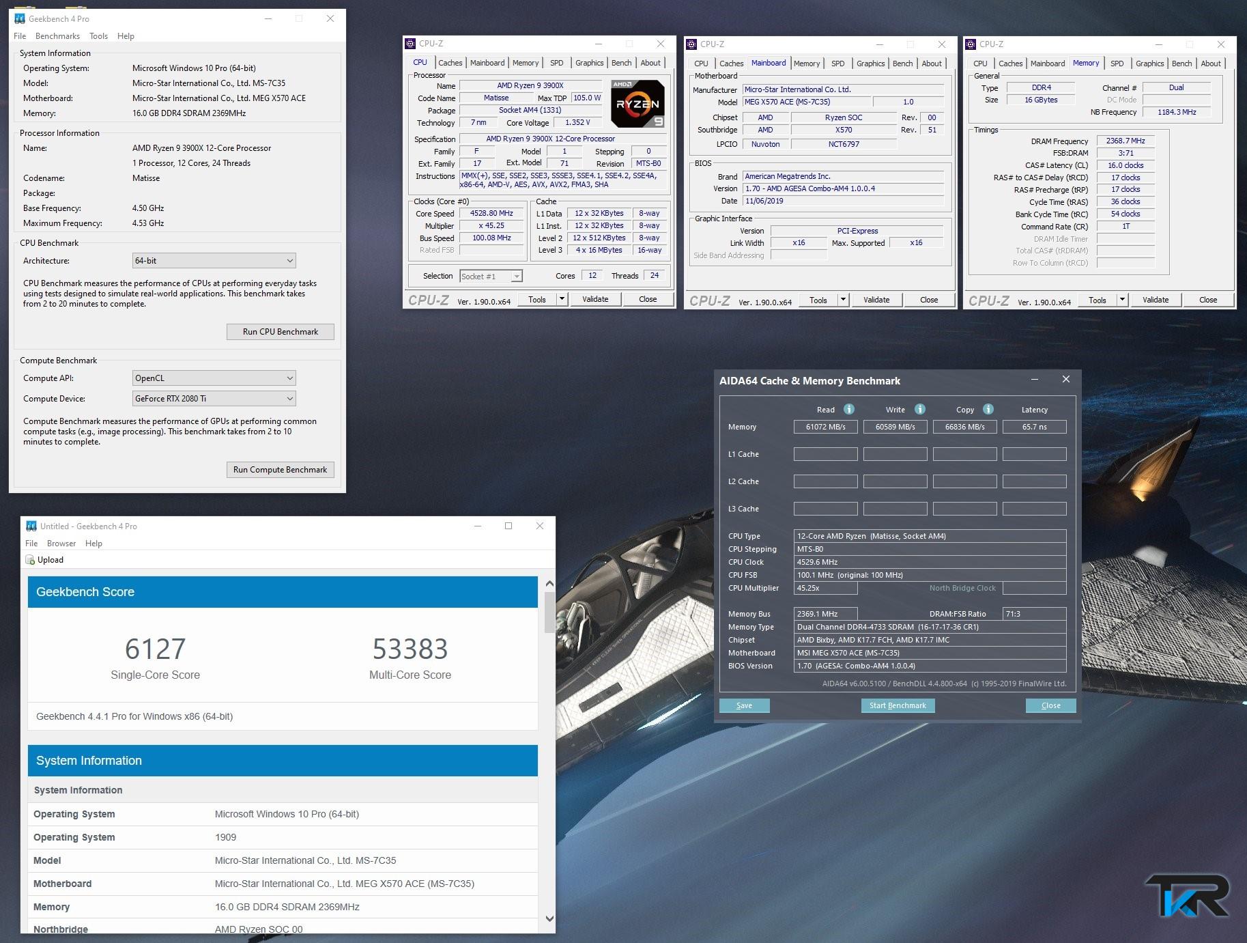Minimize the AIDA64 benchmark window

click(x=1035, y=380)
